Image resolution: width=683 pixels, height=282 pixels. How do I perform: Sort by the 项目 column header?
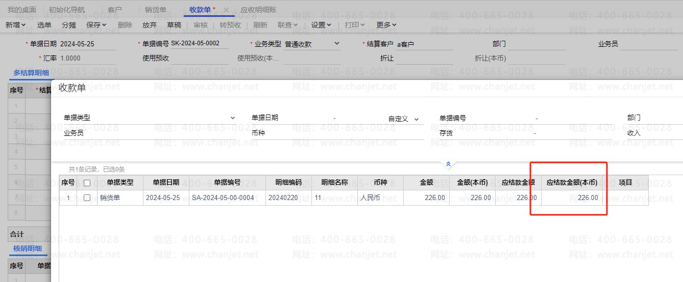625,183
